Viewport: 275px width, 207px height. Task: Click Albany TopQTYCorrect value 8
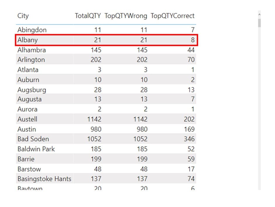[193, 40]
